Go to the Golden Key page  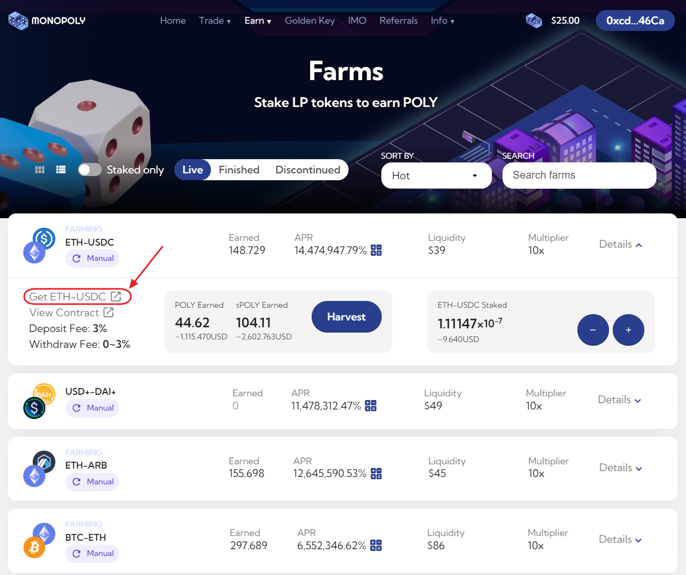(x=310, y=21)
